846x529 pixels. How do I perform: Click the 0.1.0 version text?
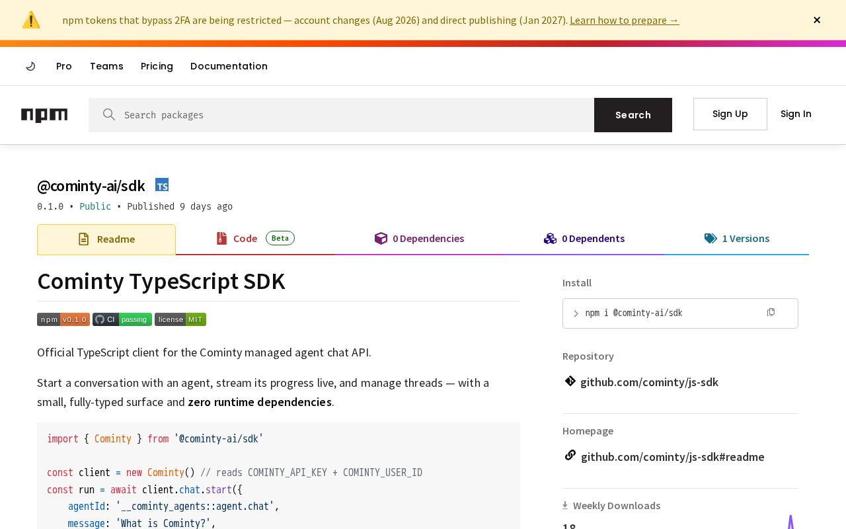(50, 206)
